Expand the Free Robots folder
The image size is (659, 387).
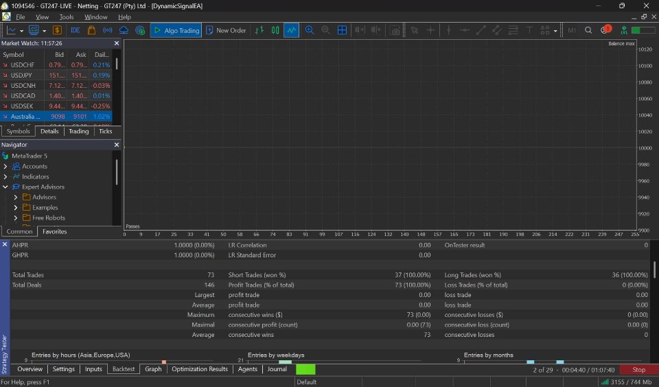pyautogui.click(x=16, y=218)
